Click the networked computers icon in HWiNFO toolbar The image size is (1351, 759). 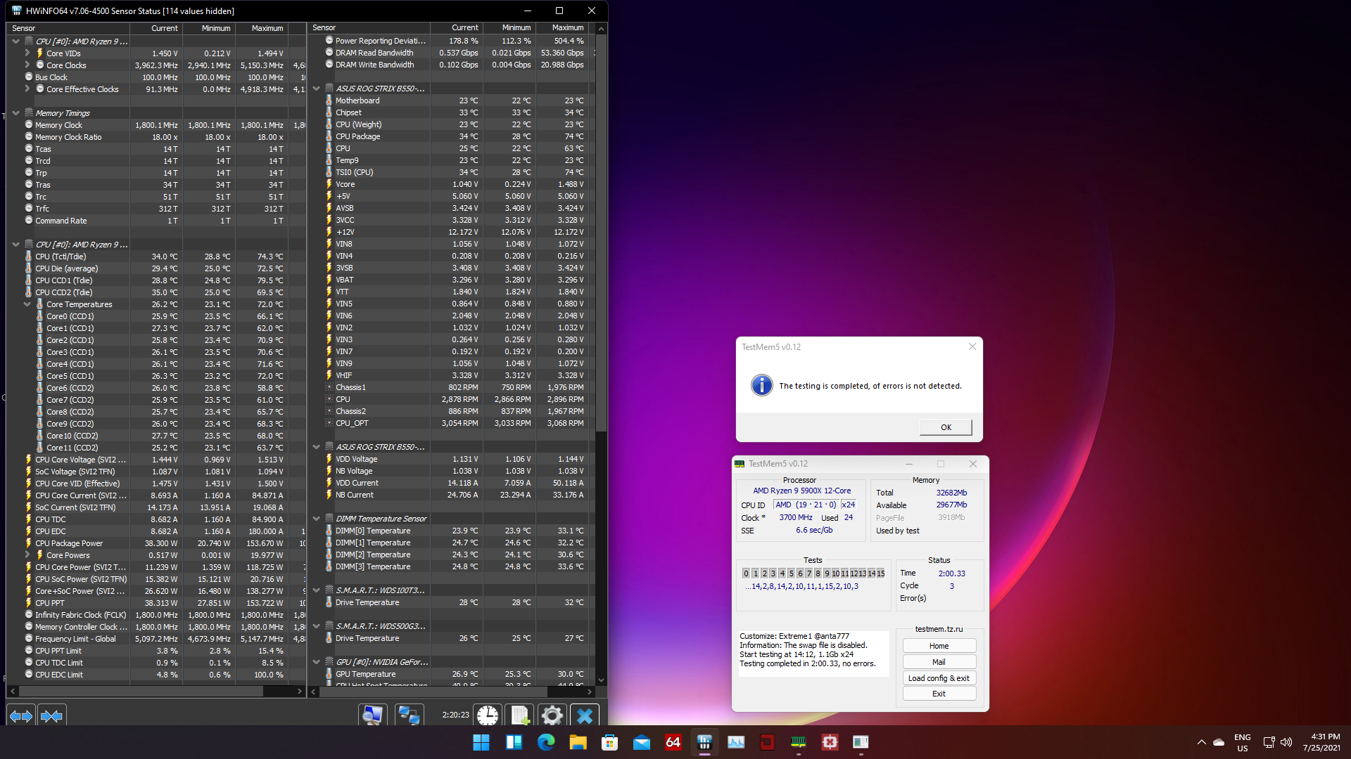pyautogui.click(x=409, y=715)
